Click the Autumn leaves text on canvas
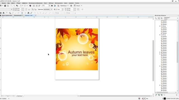This screenshot has height=100, width=179. coord(81,52)
